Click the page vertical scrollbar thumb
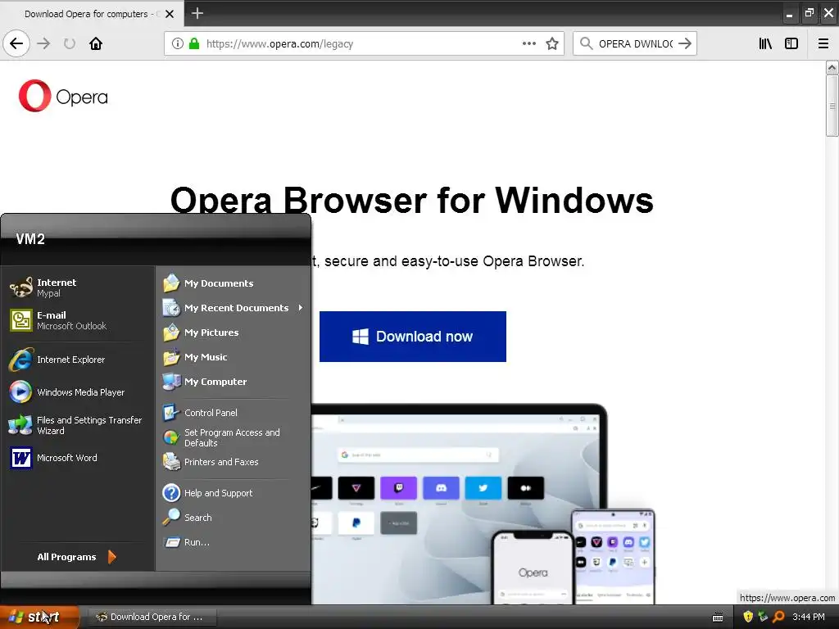This screenshot has width=839, height=629. tap(832, 106)
